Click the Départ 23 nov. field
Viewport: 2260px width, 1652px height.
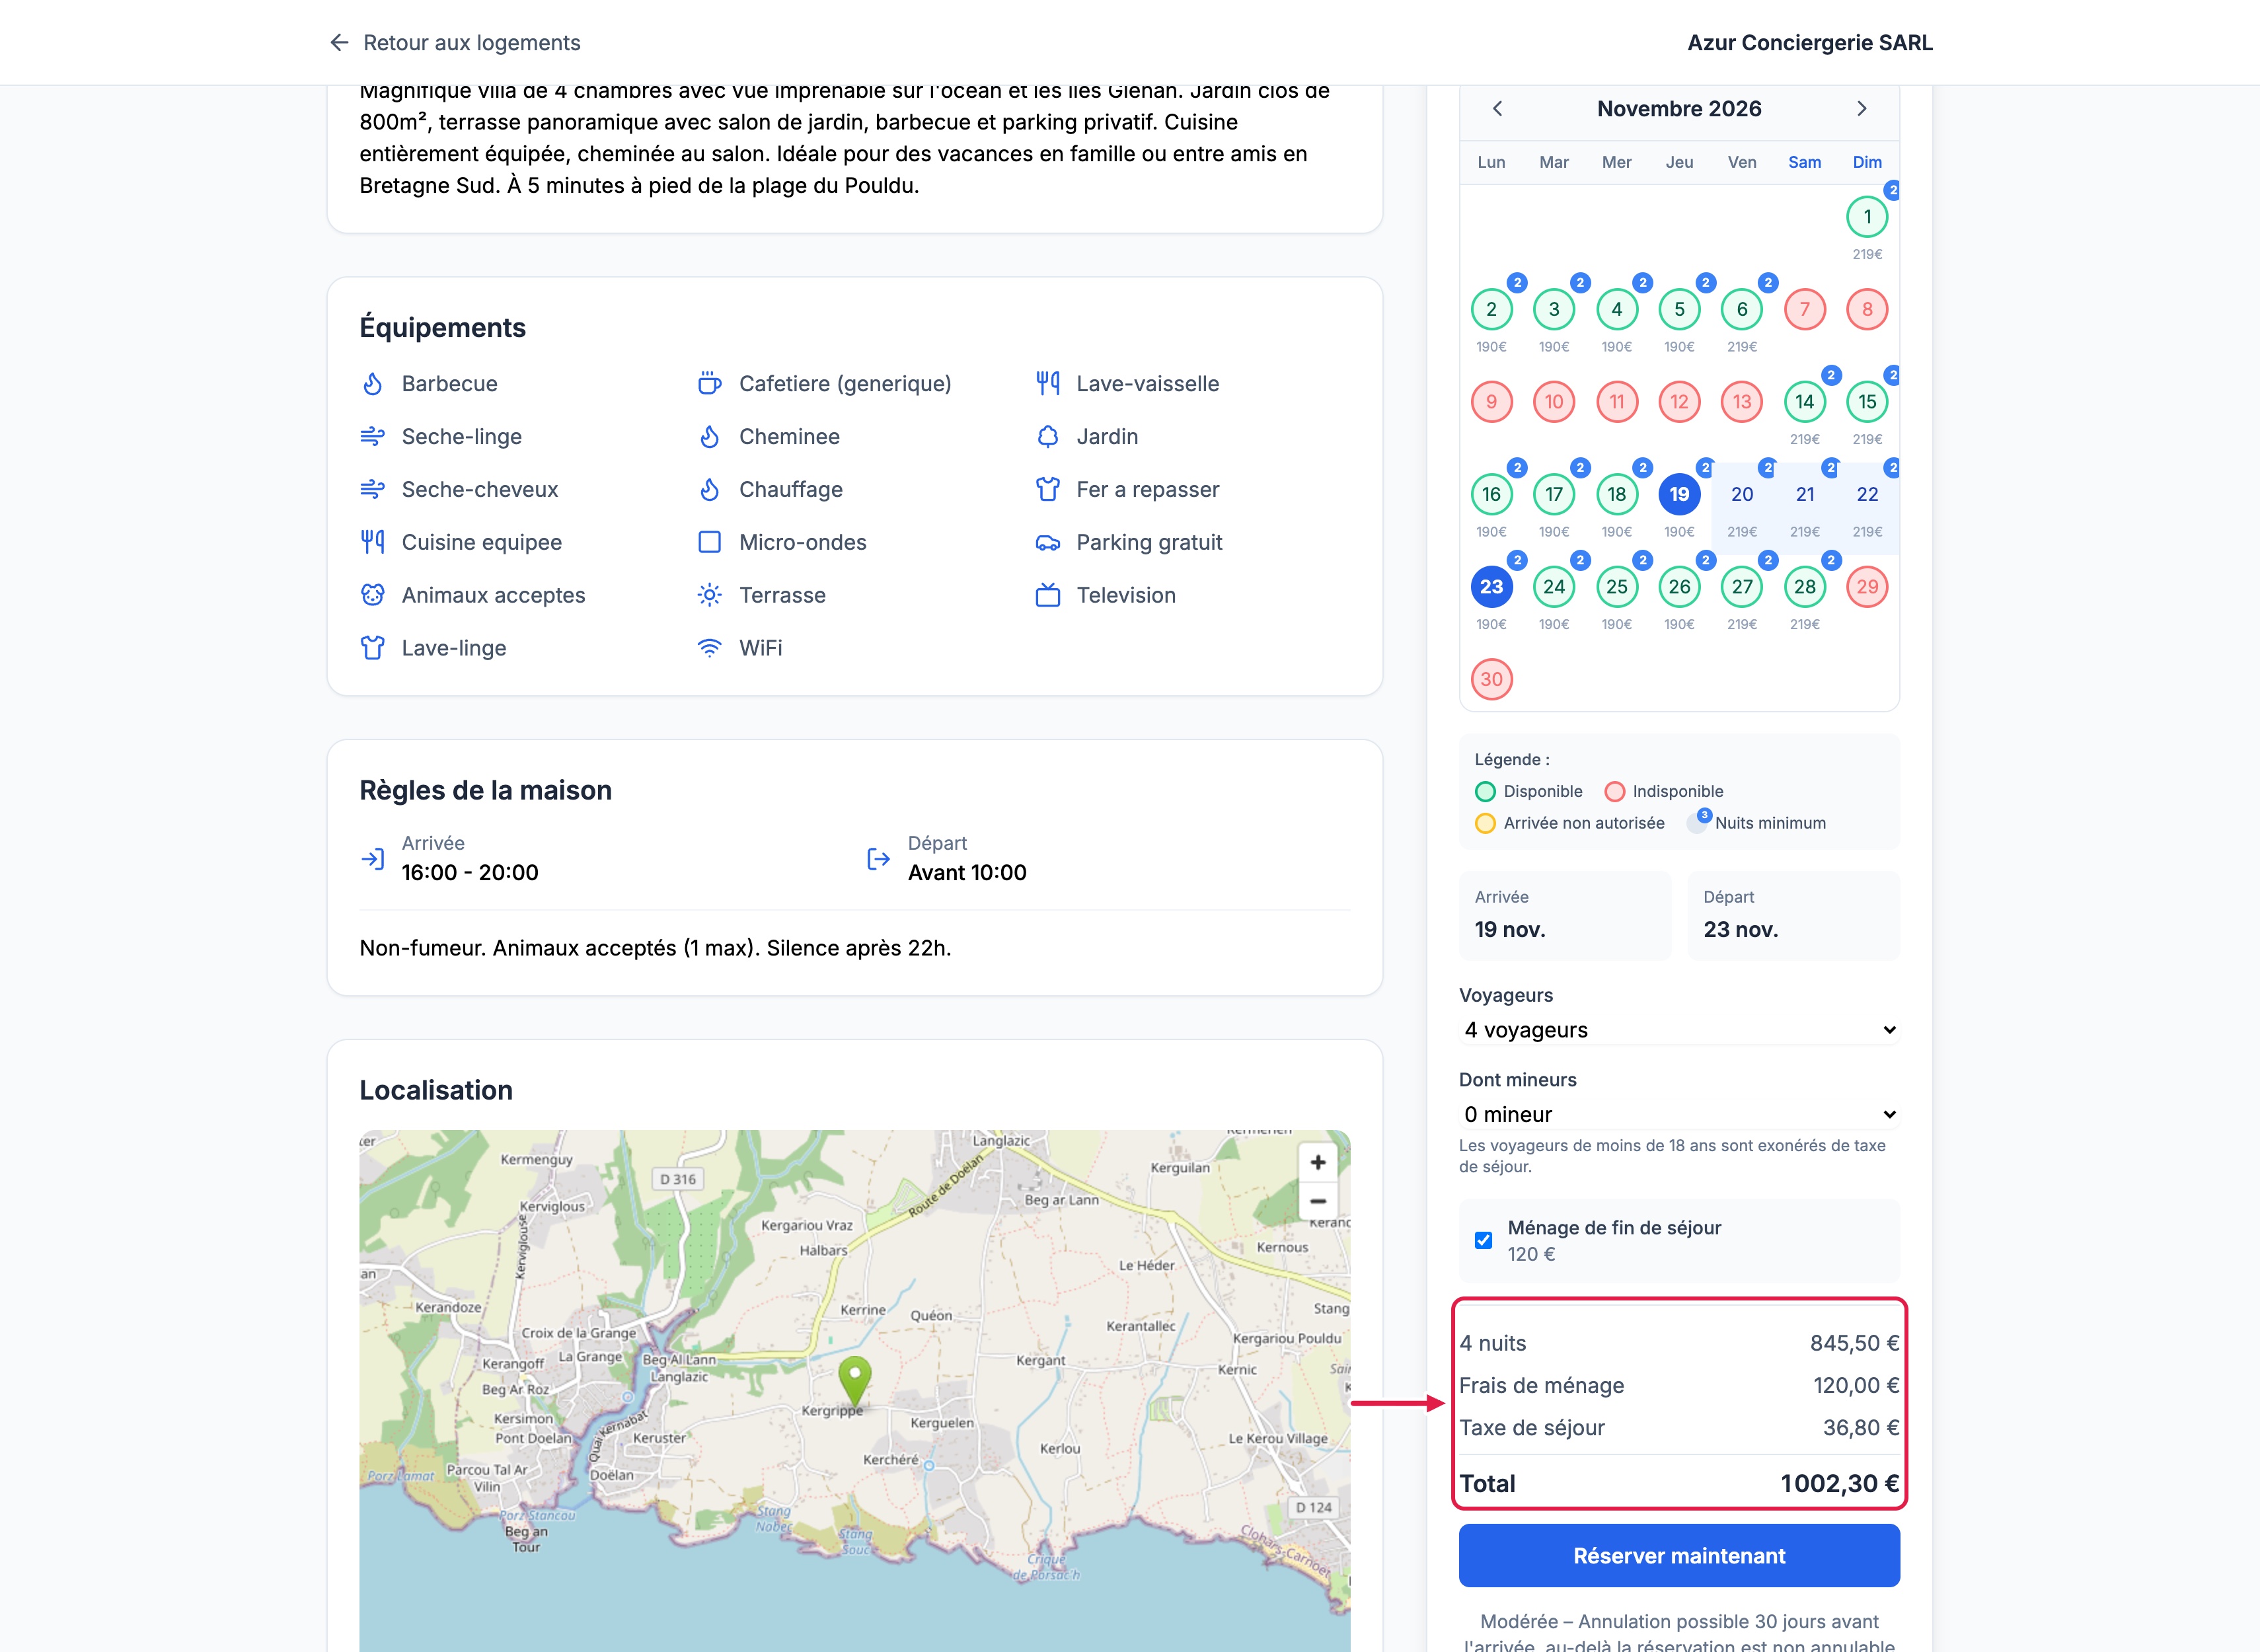point(1794,916)
